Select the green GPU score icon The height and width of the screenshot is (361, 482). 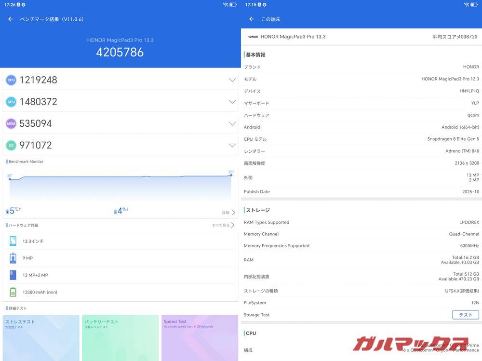(11, 101)
